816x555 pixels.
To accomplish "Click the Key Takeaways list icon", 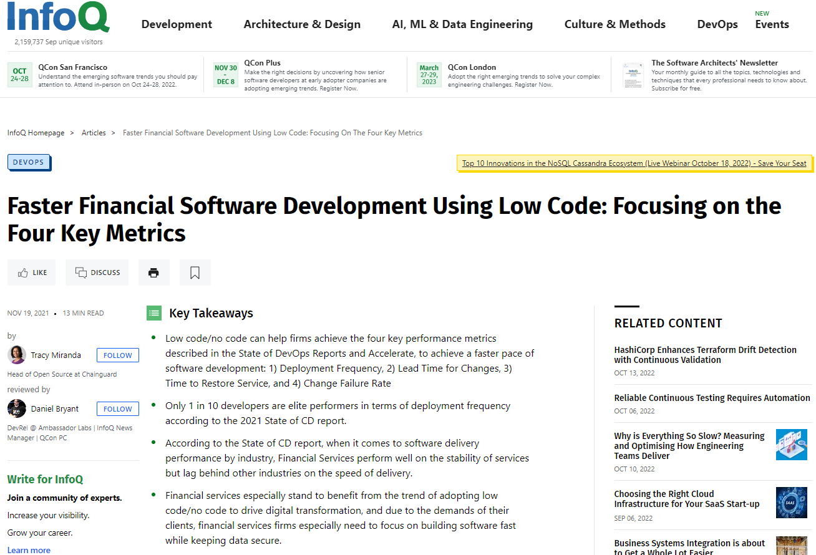I will pyautogui.click(x=154, y=313).
